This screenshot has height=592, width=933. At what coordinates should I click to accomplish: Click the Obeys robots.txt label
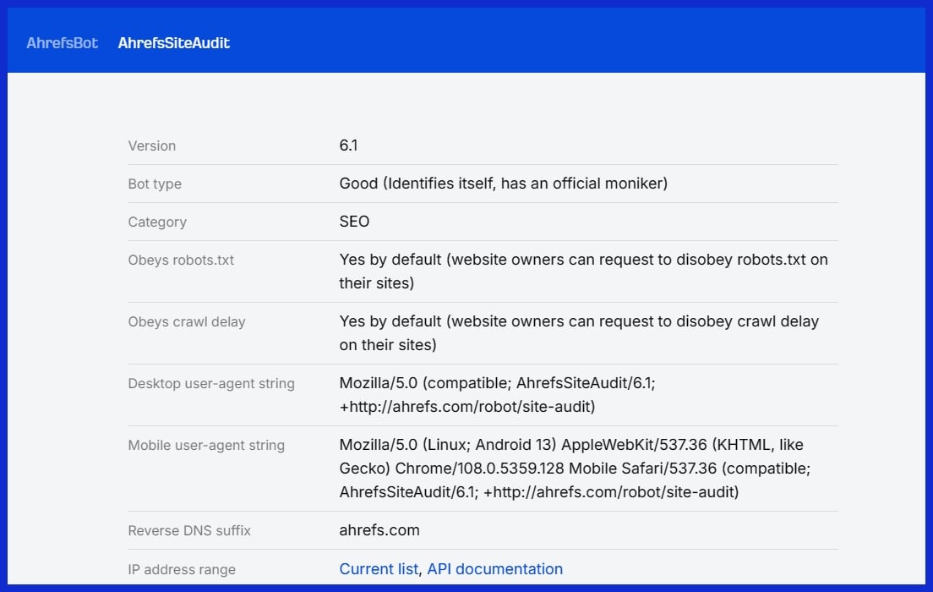click(x=181, y=260)
